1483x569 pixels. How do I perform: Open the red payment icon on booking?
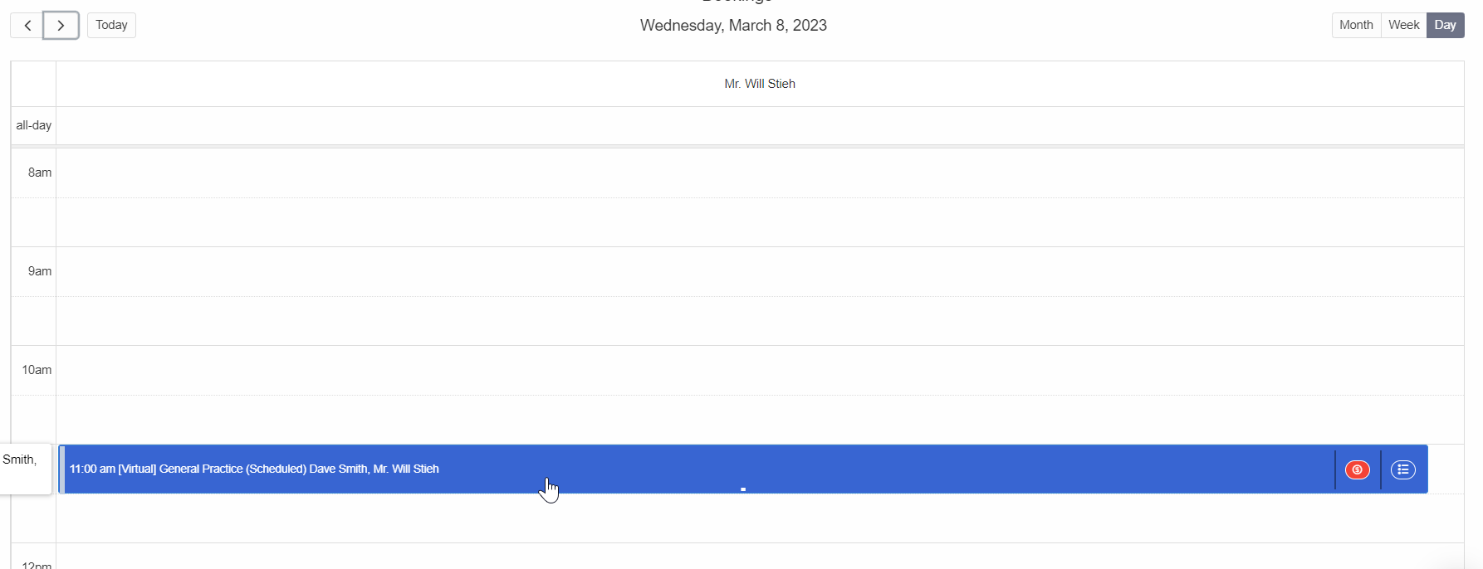1358,469
